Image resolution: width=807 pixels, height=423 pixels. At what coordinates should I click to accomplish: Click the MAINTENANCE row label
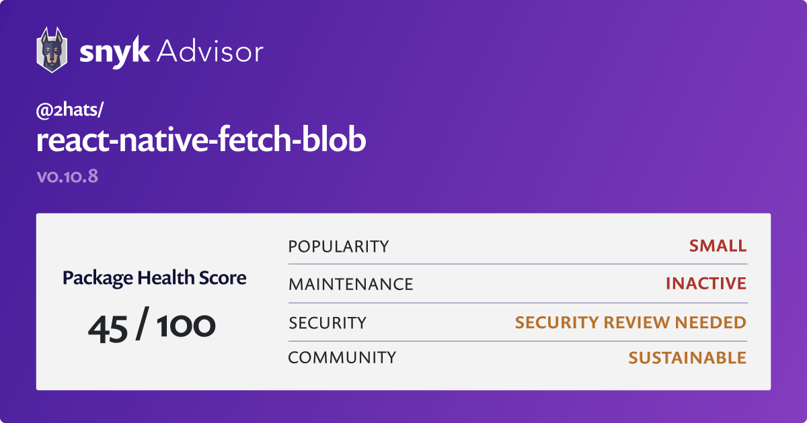click(350, 284)
